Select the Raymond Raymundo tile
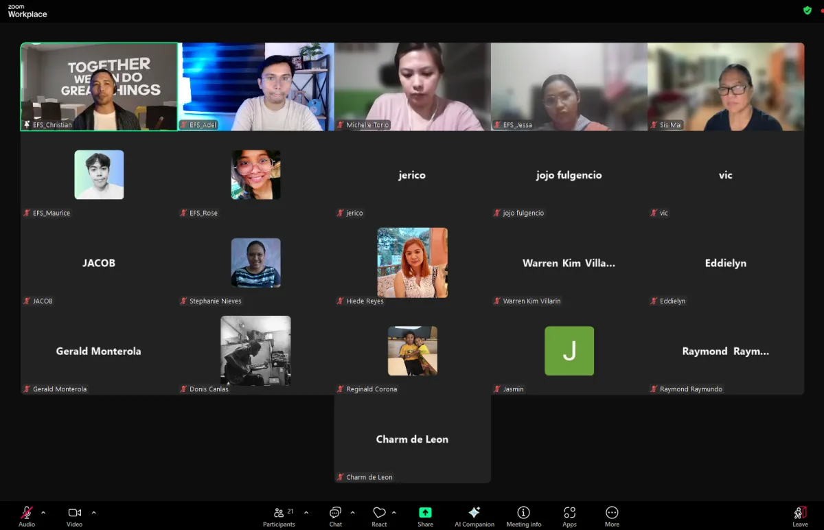The height and width of the screenshot is (530, 824). pyautogui.click(x=726, y=351)
